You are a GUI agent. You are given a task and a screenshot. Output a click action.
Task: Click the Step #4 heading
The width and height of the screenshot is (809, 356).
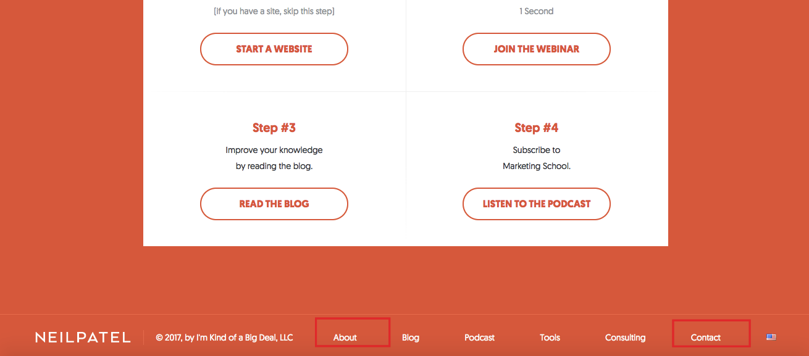536,128
